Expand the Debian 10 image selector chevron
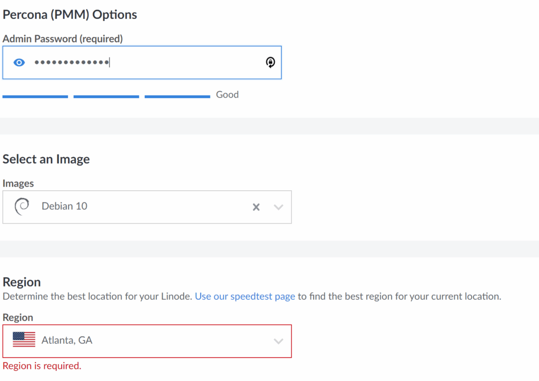The width and height of the screenshot is (539, 381). pos(278,207)
